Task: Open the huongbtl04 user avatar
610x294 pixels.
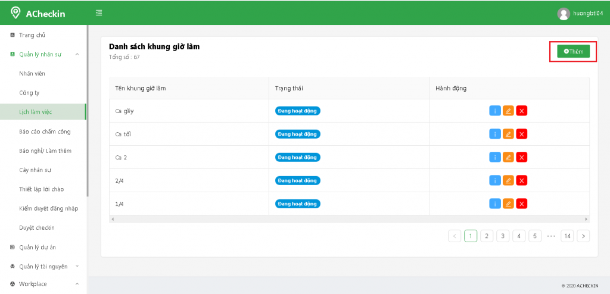Action: [564, 14]
